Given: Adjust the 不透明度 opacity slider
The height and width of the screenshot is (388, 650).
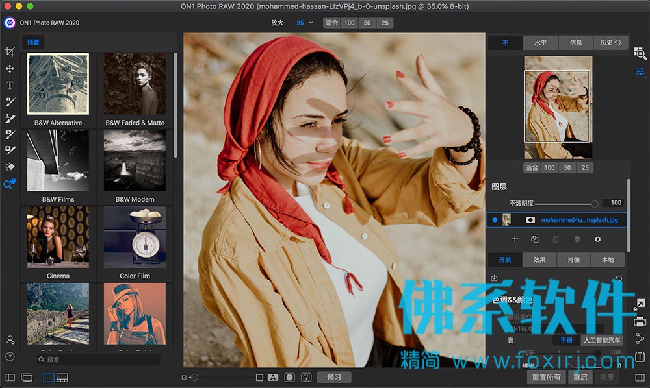Looking at the screenshot, I should 566,204.
